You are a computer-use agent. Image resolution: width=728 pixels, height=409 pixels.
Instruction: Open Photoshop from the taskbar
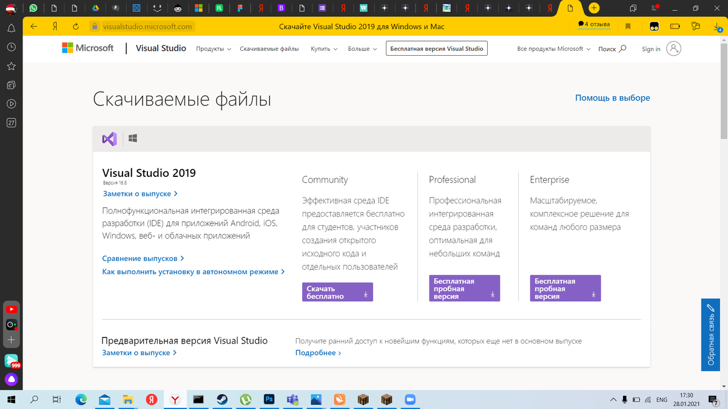coord(269,399)
